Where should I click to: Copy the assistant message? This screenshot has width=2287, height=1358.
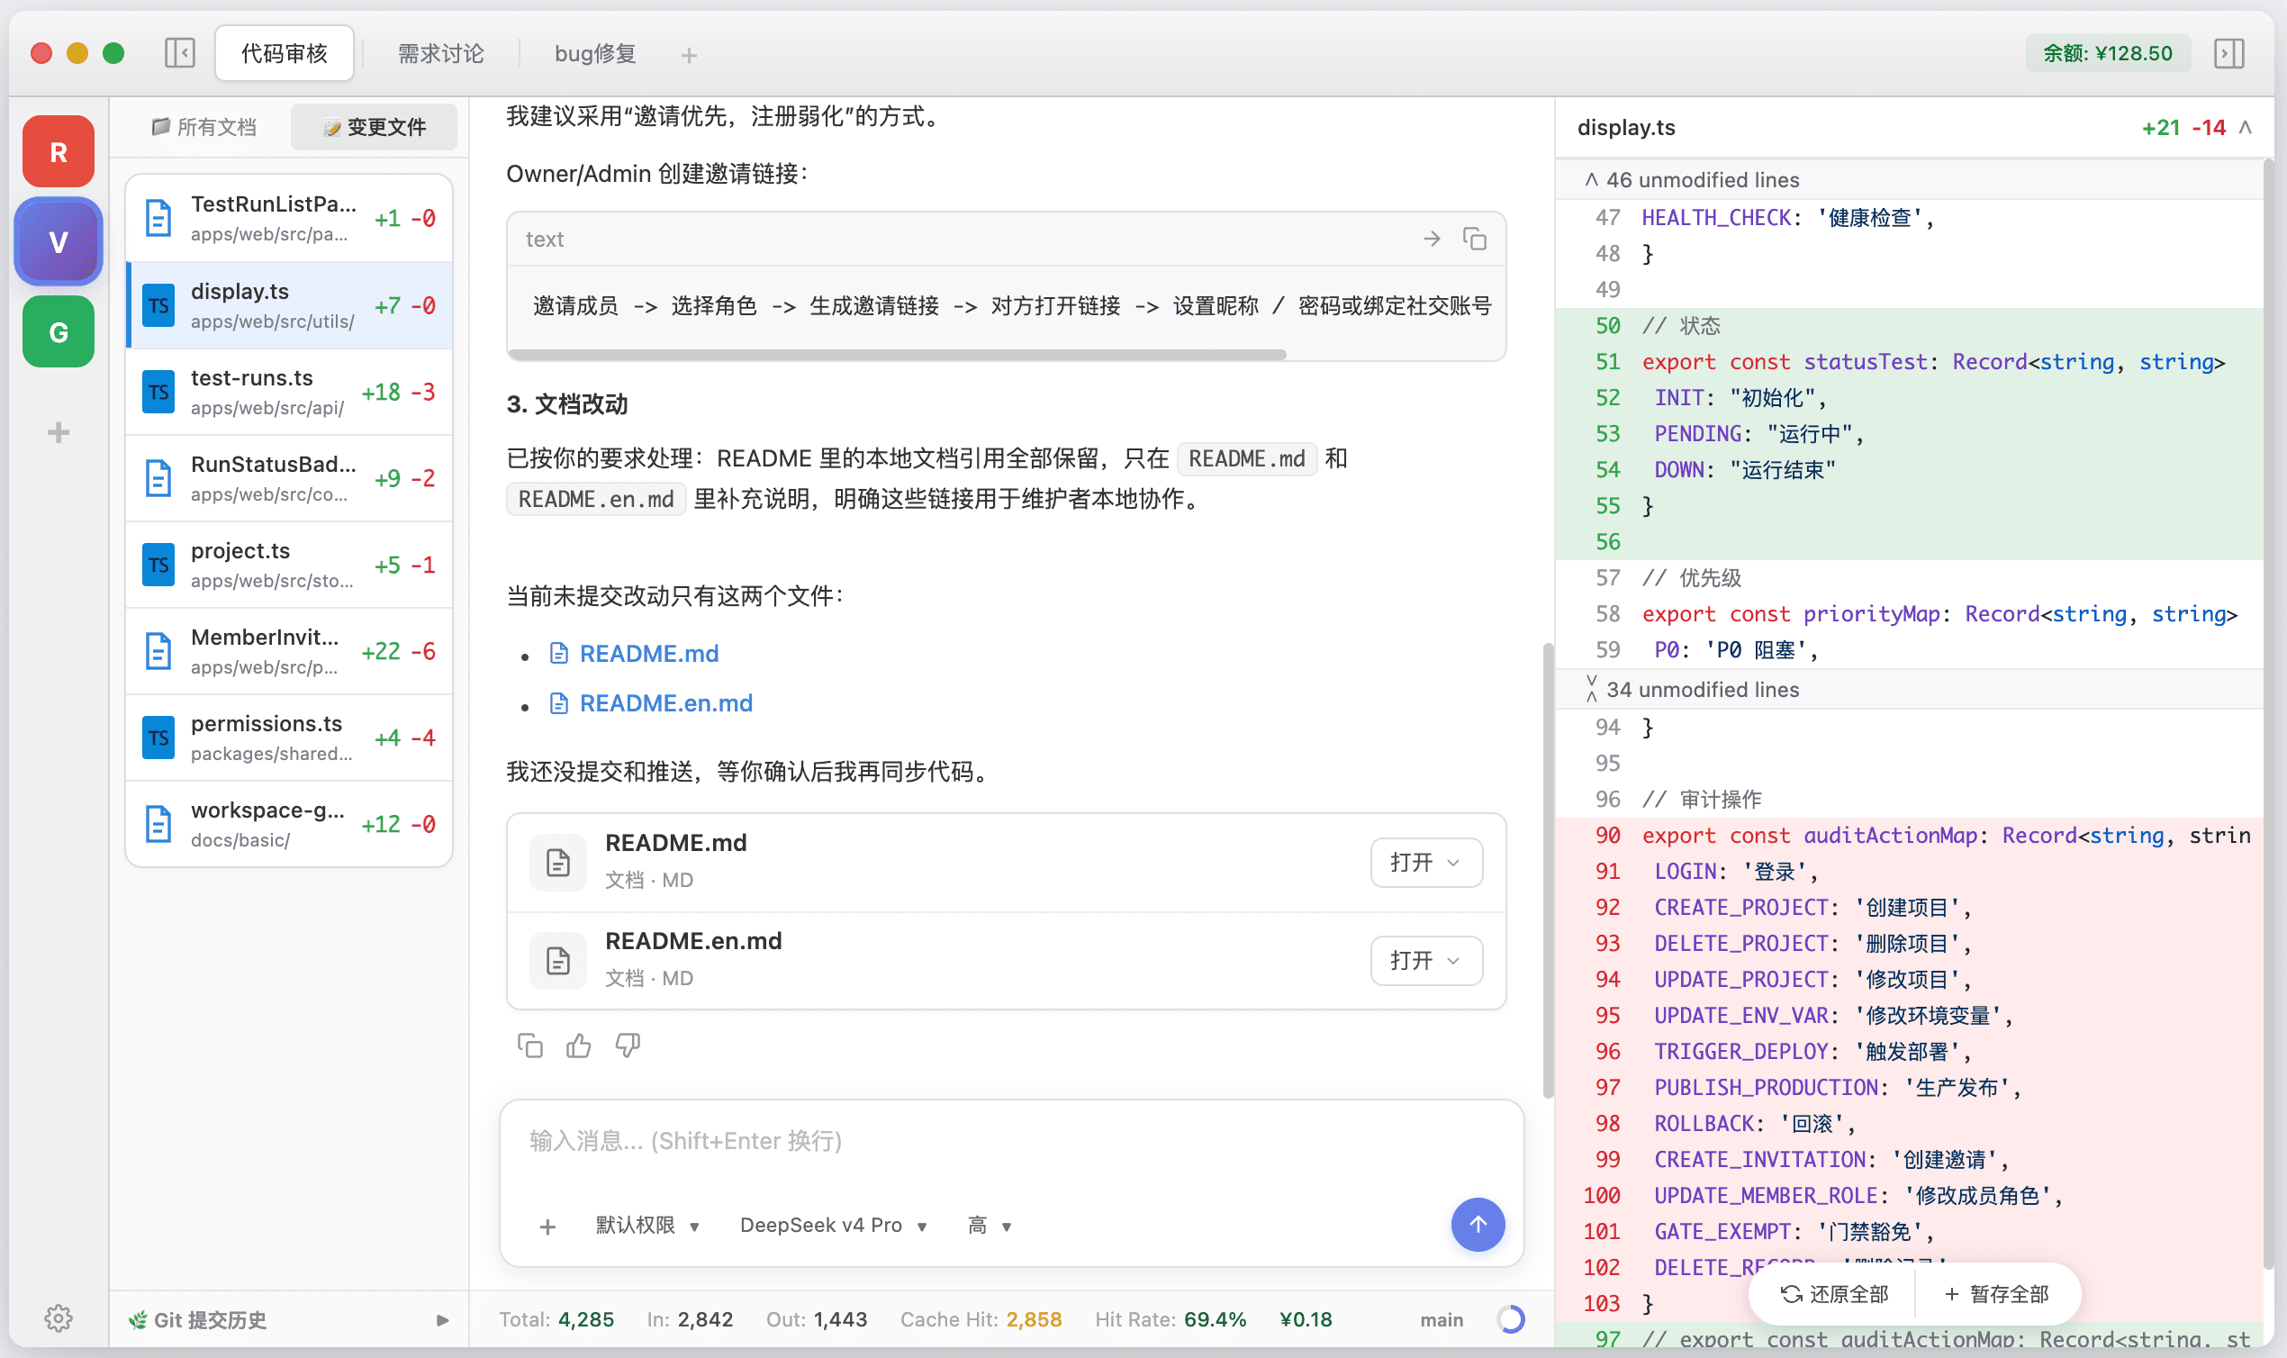tap(529, 1045)
